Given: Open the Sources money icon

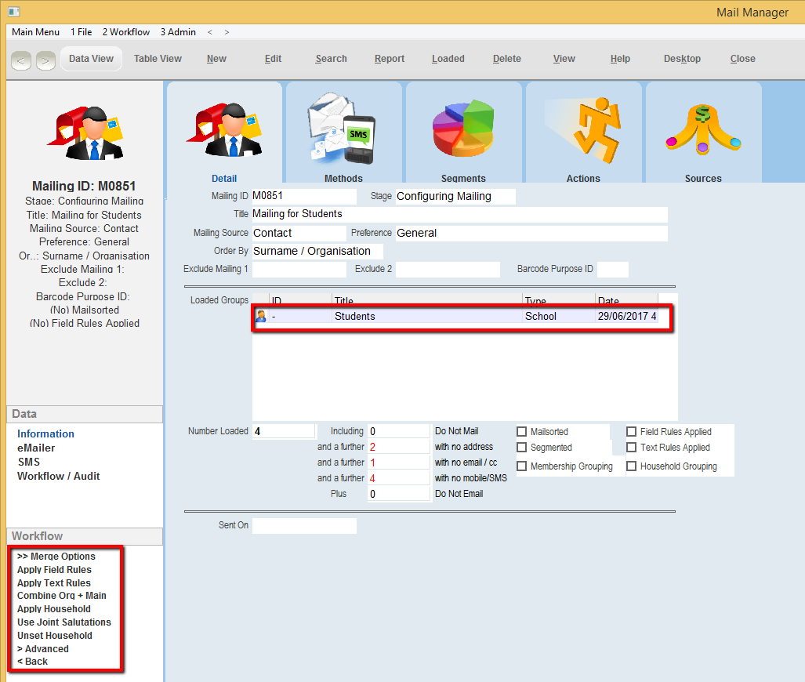Looking at the screenshot, I should 703,128.
